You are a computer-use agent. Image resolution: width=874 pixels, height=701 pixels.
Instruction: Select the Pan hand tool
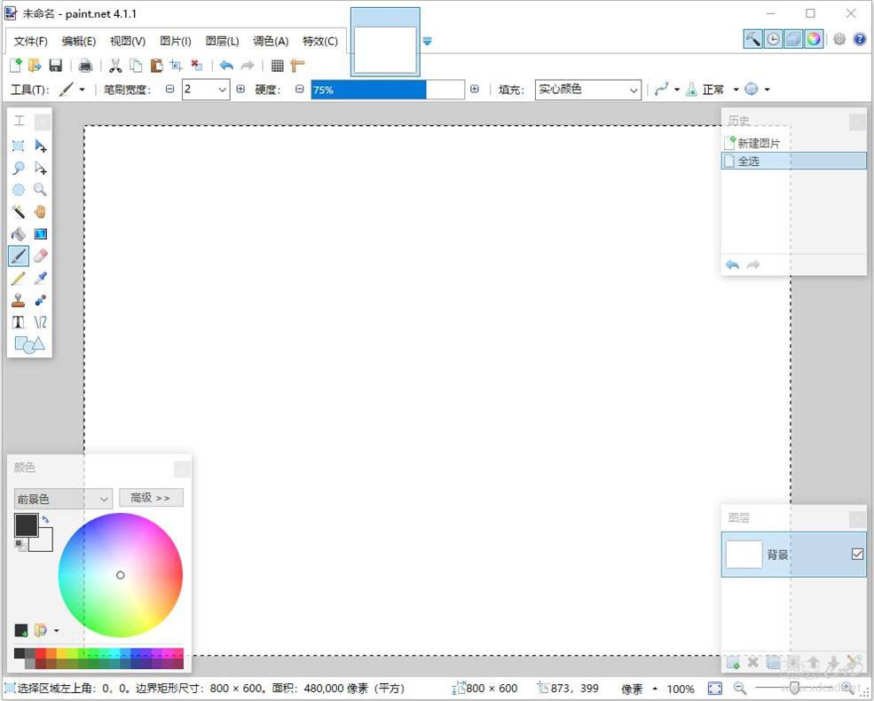click(40, 212)
